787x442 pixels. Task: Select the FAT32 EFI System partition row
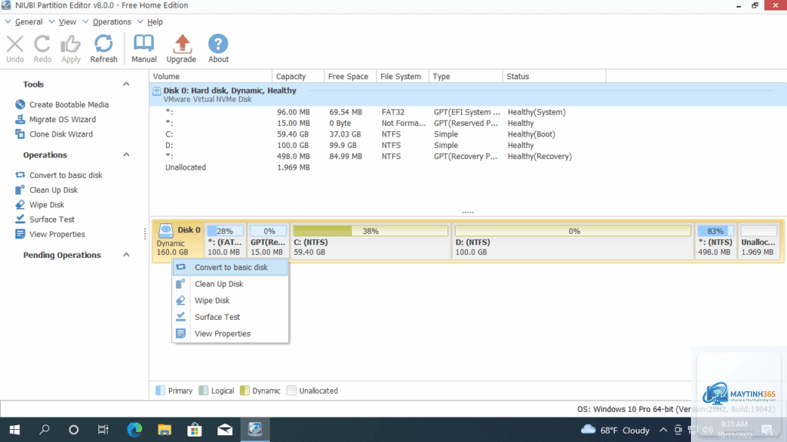coord(468,112)
